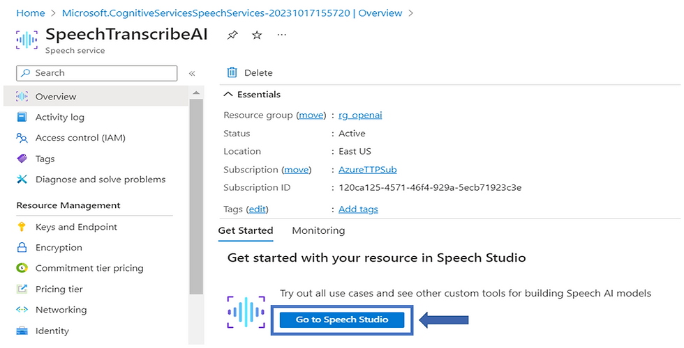Click the purple Tags icon
This screenshot has height=348, width=684.
22,159
